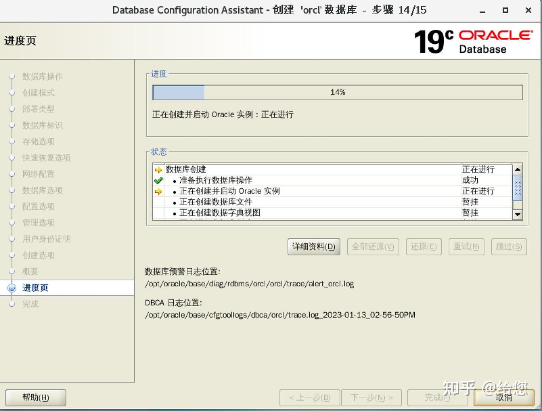Click the highlighted circle beside 进度页 step
This screenshot has width=542, height=411.
[x=12, y=288]
